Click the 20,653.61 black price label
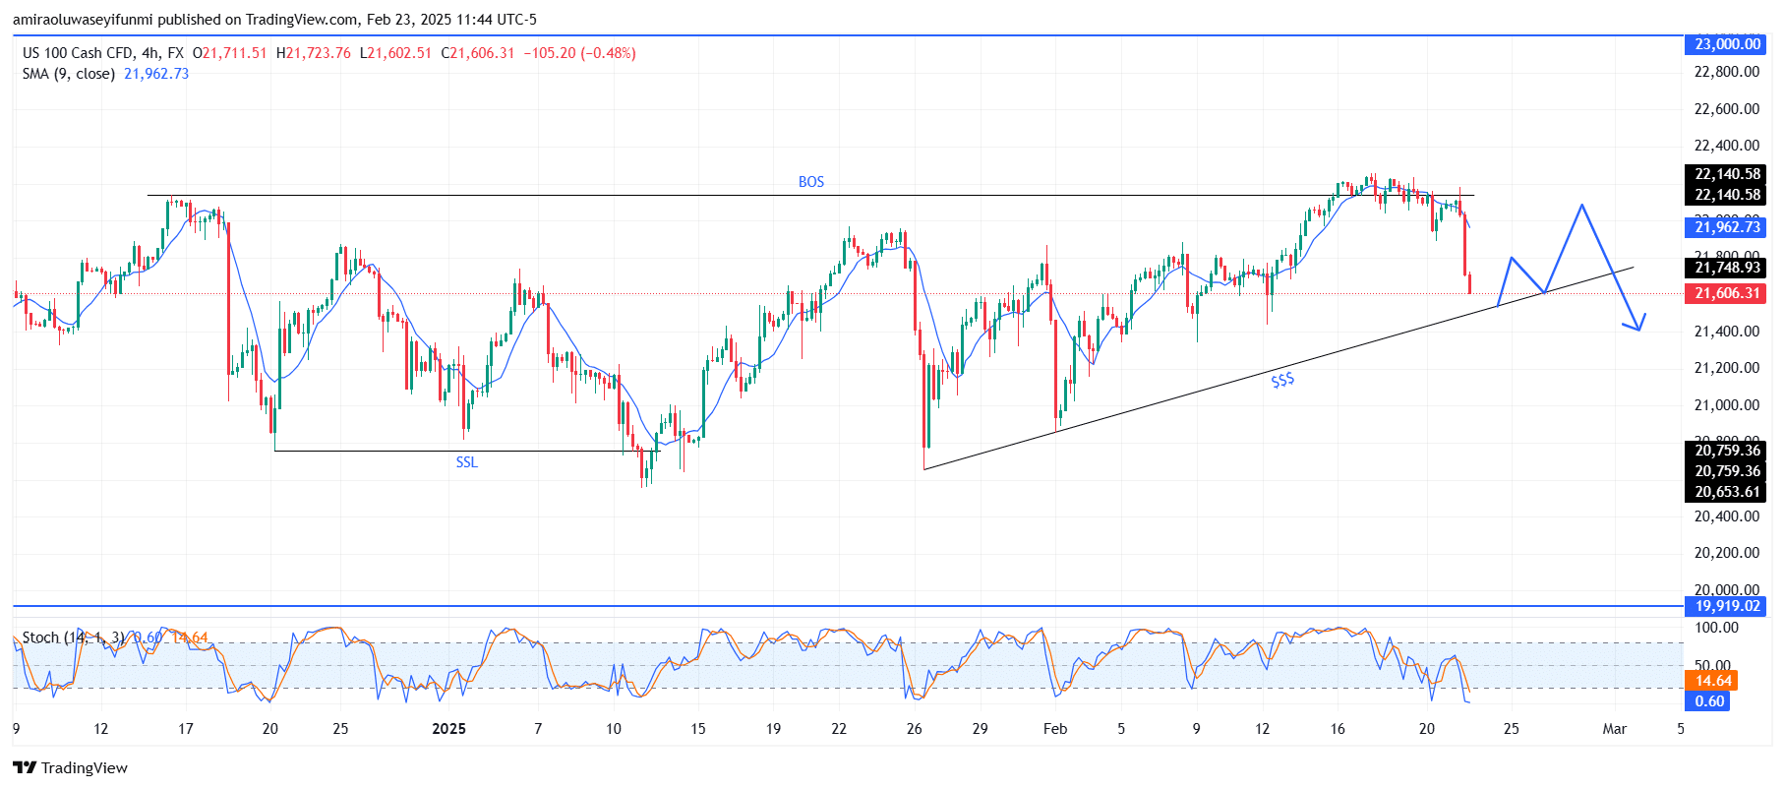This screenshot has height=789, width=1785. coord(1727,492)
